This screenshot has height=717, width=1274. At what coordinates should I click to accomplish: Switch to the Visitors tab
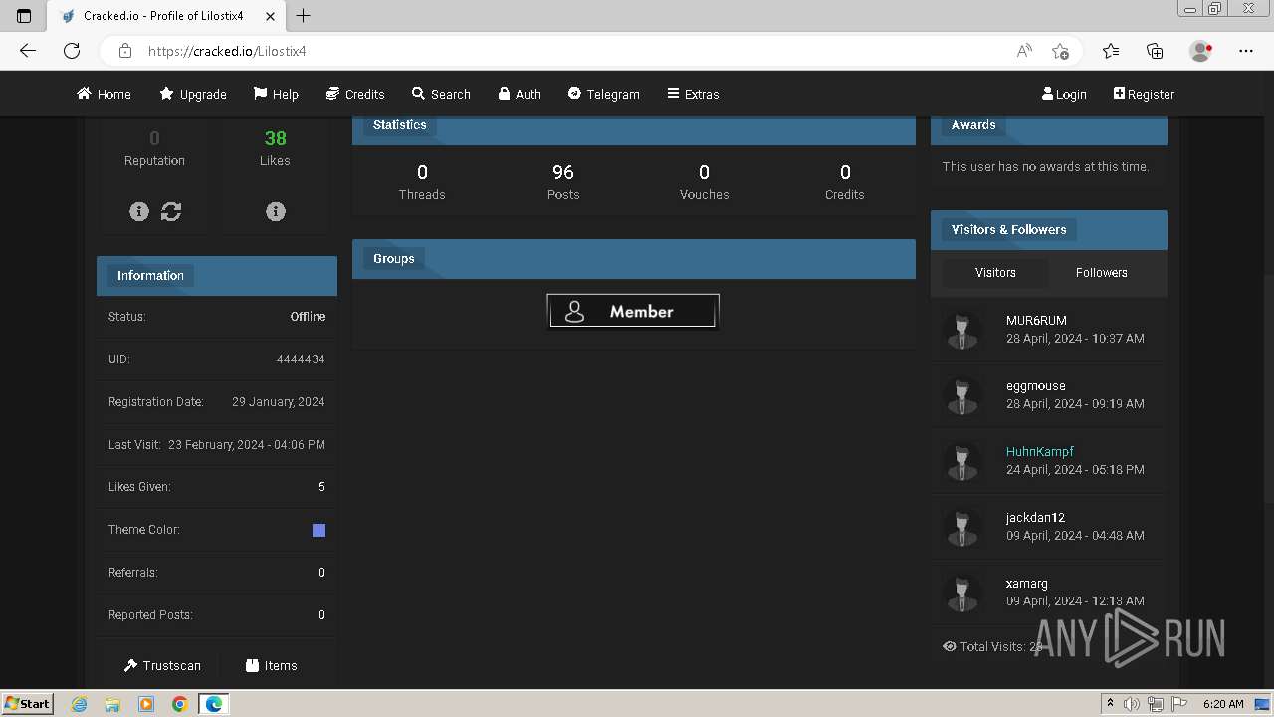pyautogui.click(x=995, y=272)
